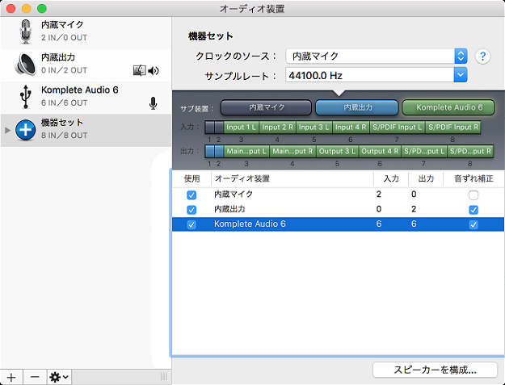Screen dimensions: 505x385
Task: Expand the 機器セット disclosure triangle
Action: pyautogui.click(x=8, y=130)
